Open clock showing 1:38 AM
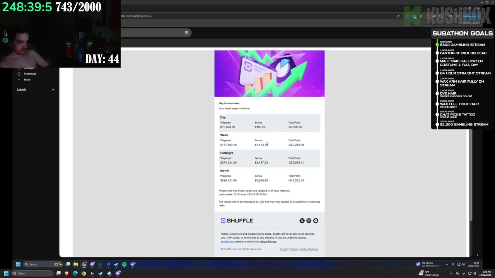Screen dimensions: 495x278 tap(485, 273)
